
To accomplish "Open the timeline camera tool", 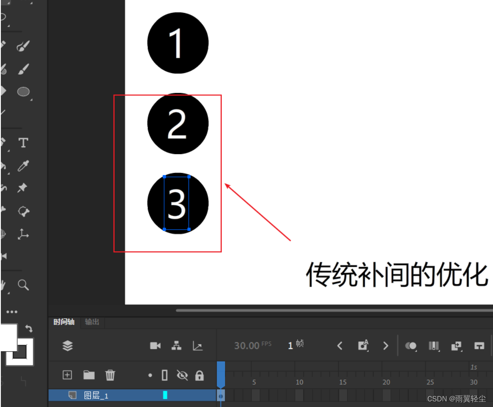I will pos(155,345).
